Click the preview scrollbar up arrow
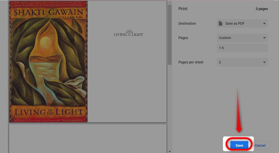This screenshot has width=279, height=153. click(170, 3)
